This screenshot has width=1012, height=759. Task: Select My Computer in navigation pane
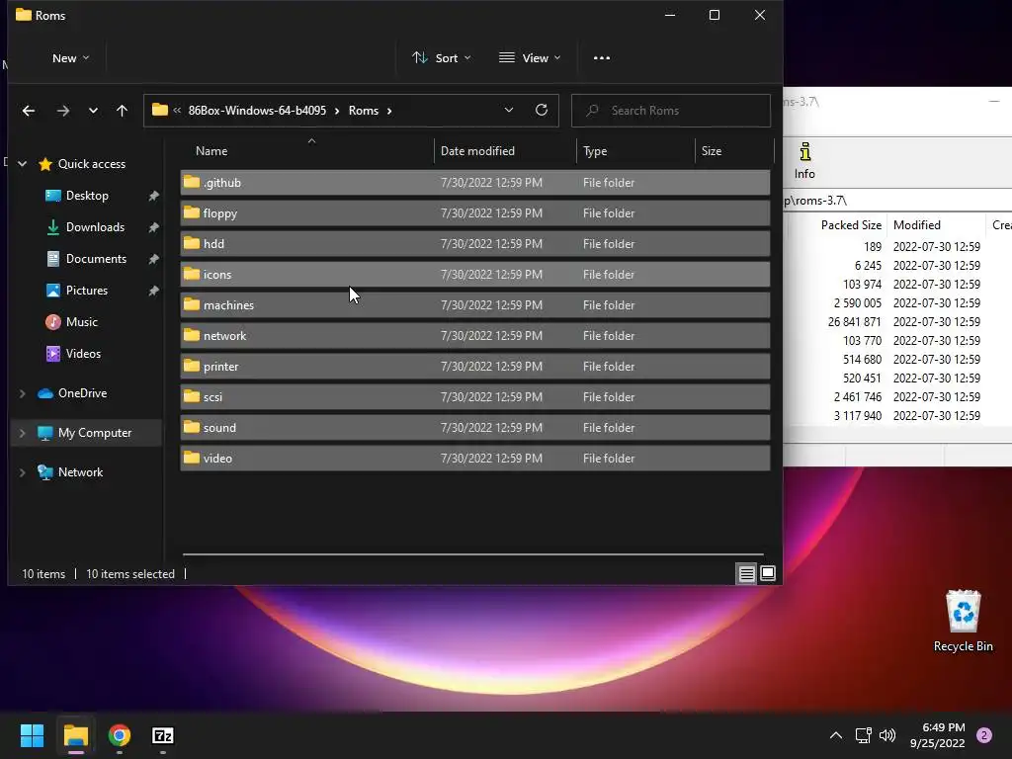click(95, 433)
